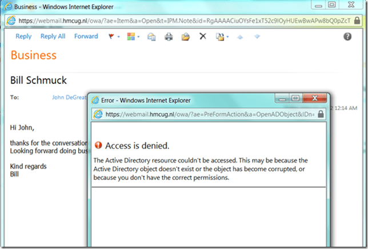This screenshot has height=249, width=368.
Task: Click Reply All in the message toolbar
Action: pos(53,37)
